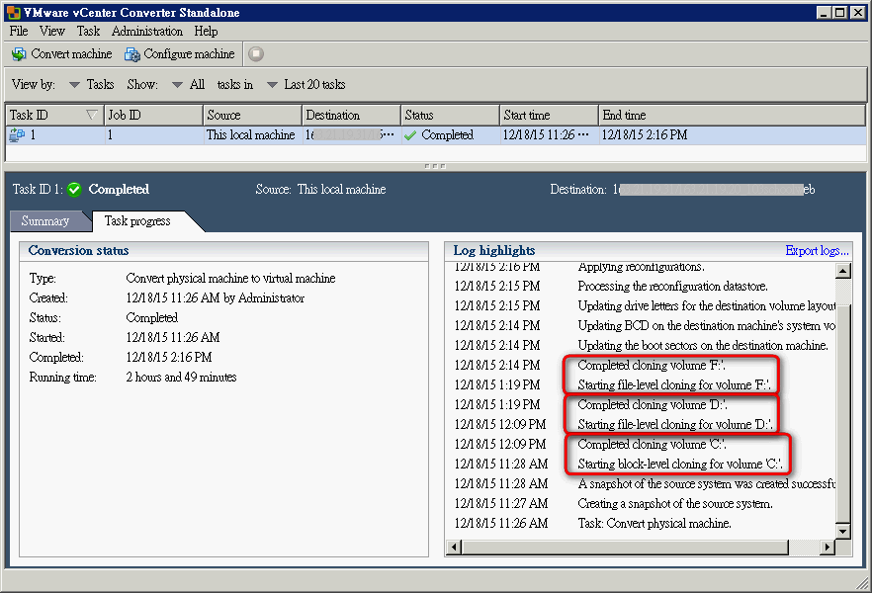872x593 pixels.
Task: Click the Job ID cell of task 1
Action: point(153,135)
